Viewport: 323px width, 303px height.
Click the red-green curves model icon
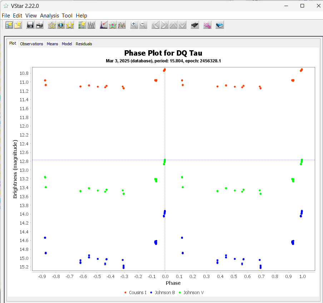pyautogui.click(x=122, y=25)
